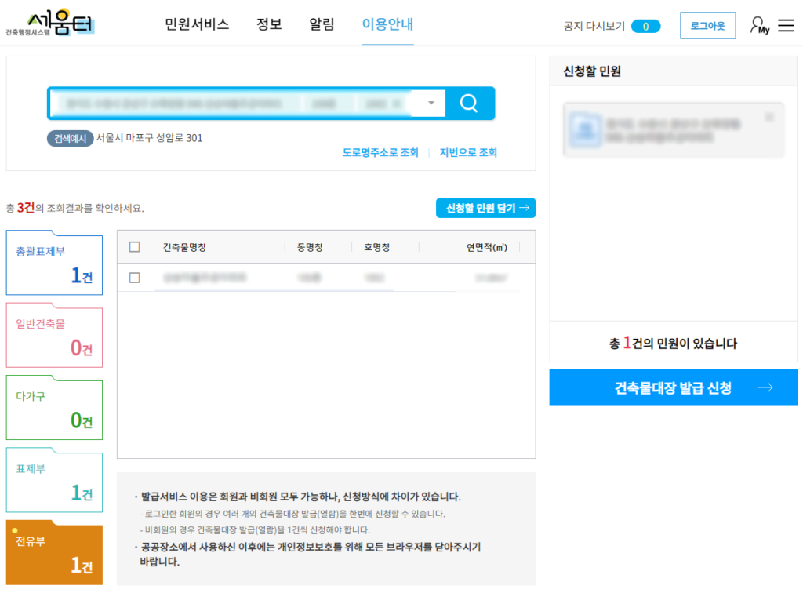The width and height of the screenshot is (803, 593).
Task: Open the My user profile icon
Action: click(759, 25)
